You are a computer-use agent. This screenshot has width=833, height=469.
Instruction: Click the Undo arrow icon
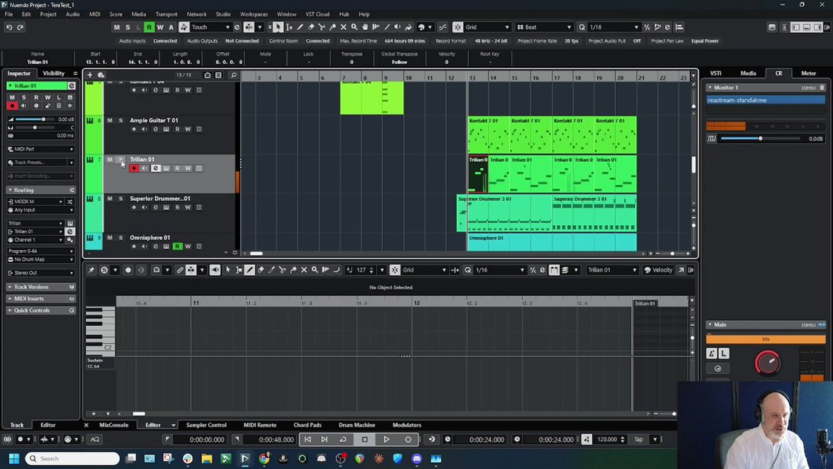tap(9, 27)
